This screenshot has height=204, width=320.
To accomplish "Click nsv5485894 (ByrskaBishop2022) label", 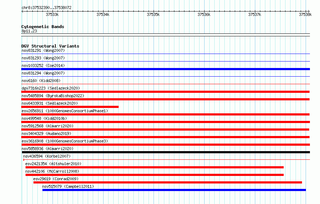I will click(x=53, y=96).
